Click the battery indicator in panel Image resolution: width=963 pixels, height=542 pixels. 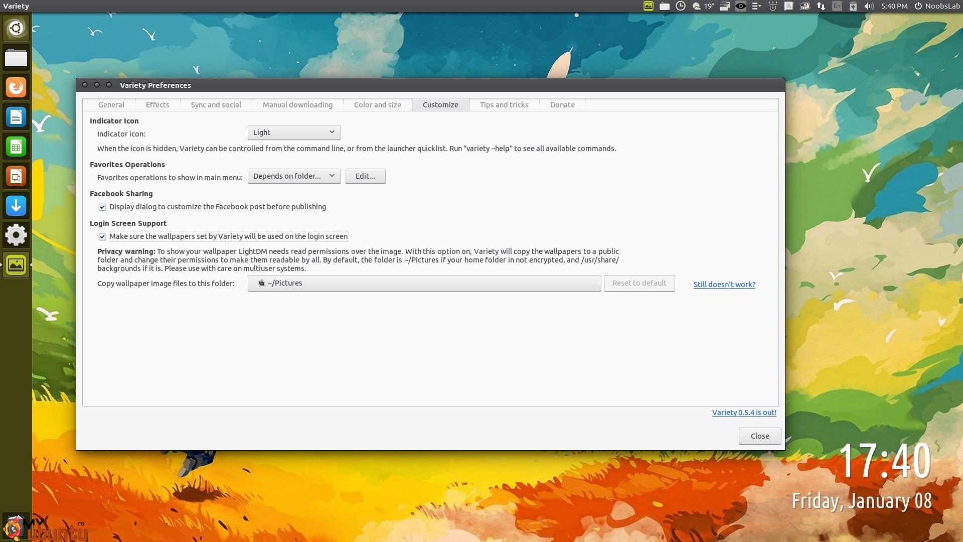[853, 6]
